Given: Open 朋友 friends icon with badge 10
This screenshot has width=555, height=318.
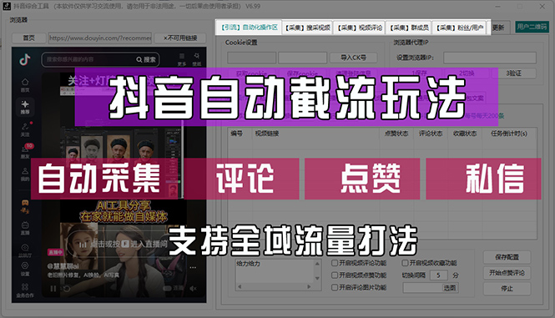Looking at the screenshot, I should [x=25, y=149].
